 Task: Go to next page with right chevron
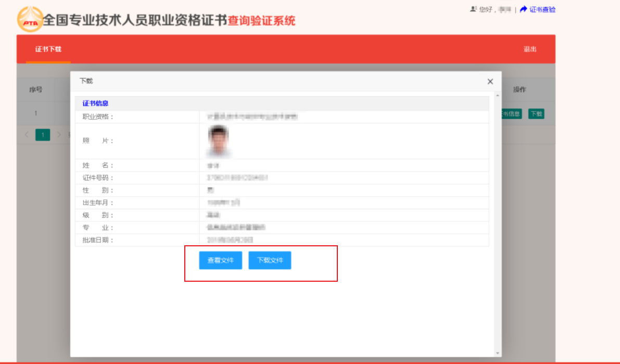coord(59,135)
